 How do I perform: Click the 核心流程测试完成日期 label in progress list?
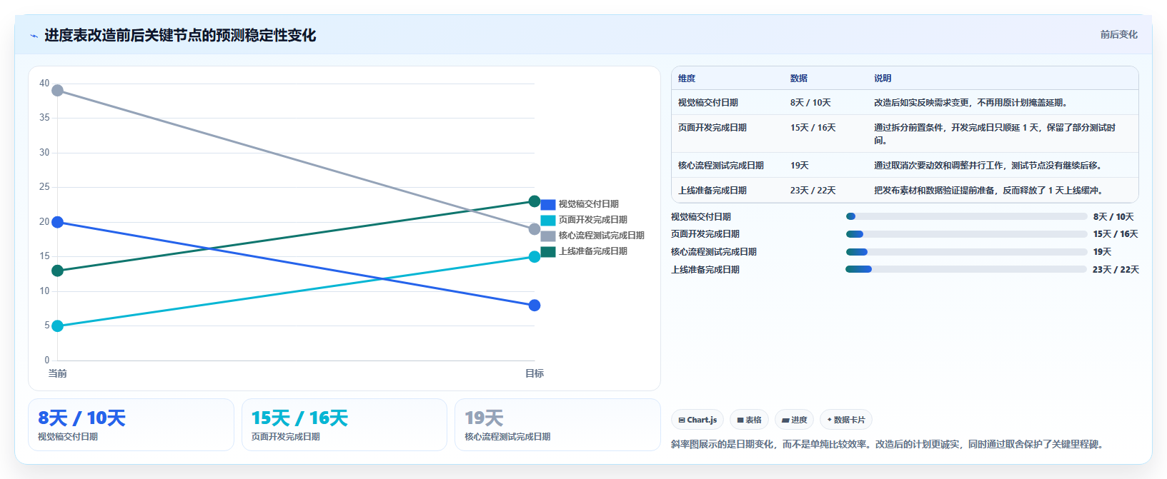(x=714, y=252)
